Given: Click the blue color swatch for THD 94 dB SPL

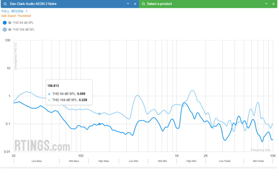Looking at the screenshot, I should coord(4,23).
